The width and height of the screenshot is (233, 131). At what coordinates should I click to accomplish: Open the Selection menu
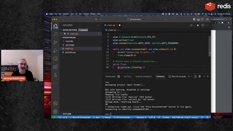66,14
